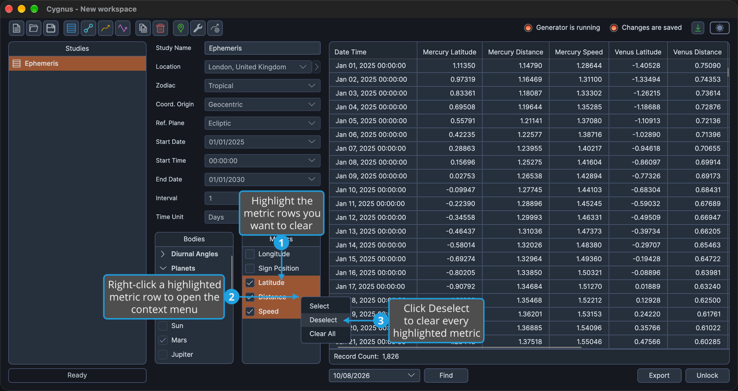This screenshot has height=391, width=738.
Task: Click the Record Count: 1,826 label
Action: pos(367,357)
